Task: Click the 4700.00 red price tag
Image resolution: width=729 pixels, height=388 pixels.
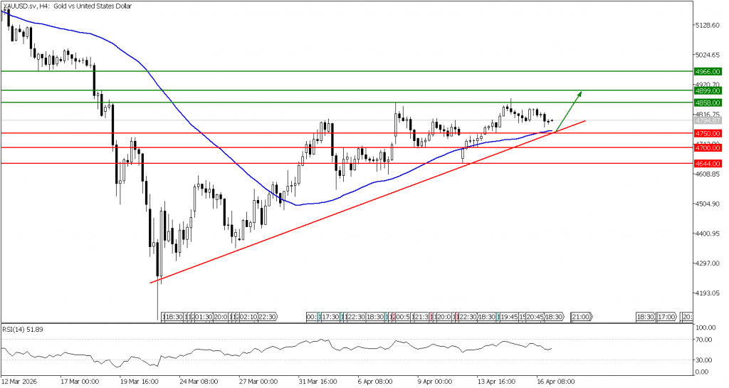Action: pyautogui.click(x=708, y=147)
